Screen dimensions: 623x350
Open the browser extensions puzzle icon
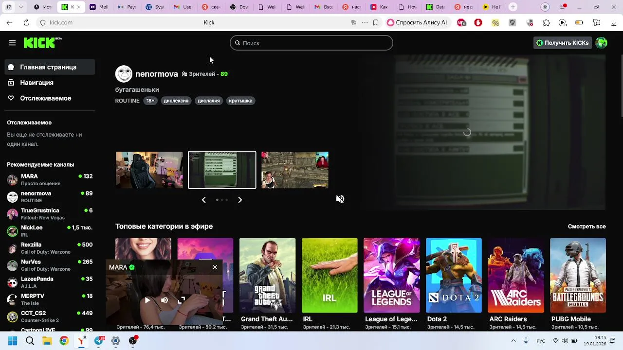(x=547, y=22)
